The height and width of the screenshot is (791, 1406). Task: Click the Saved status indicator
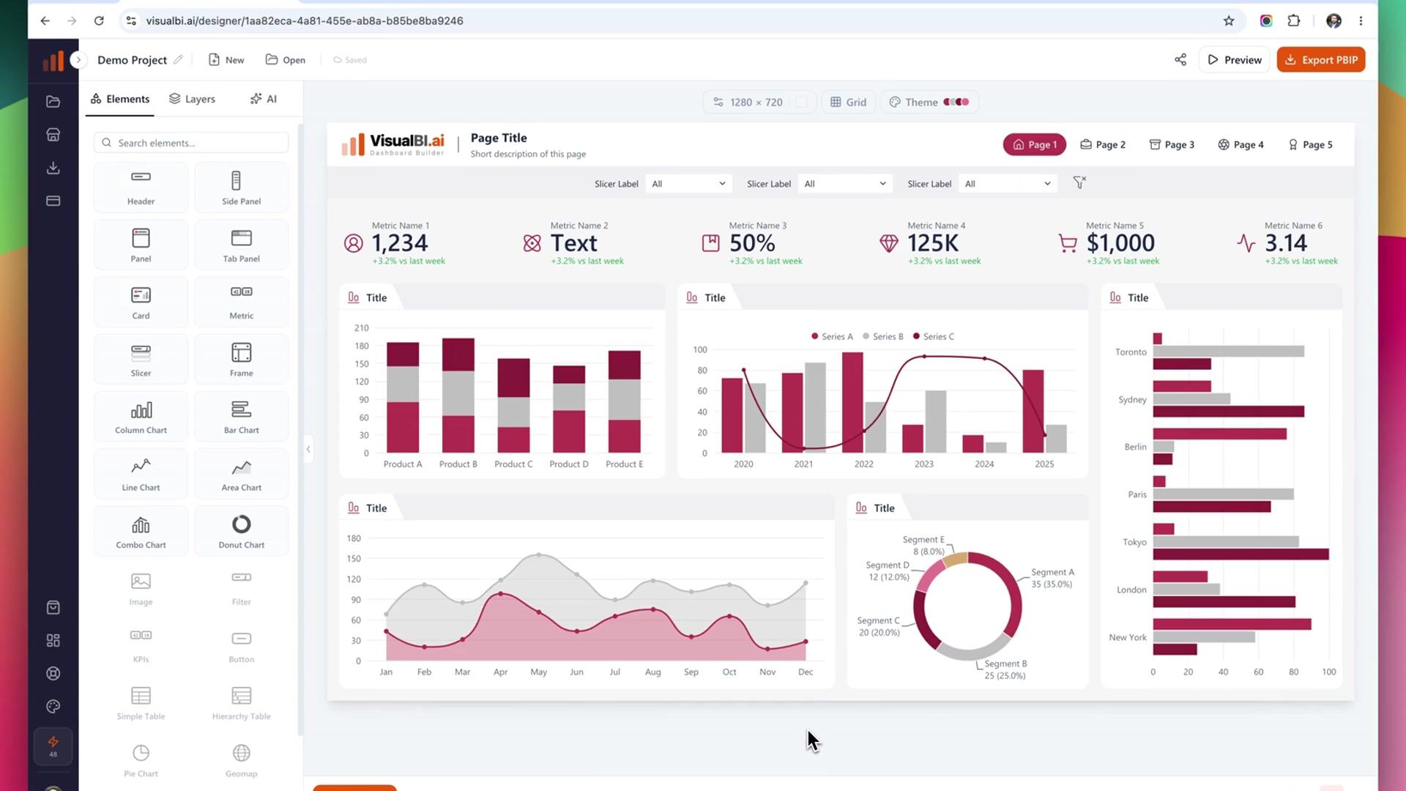click(x=350, y=60)
